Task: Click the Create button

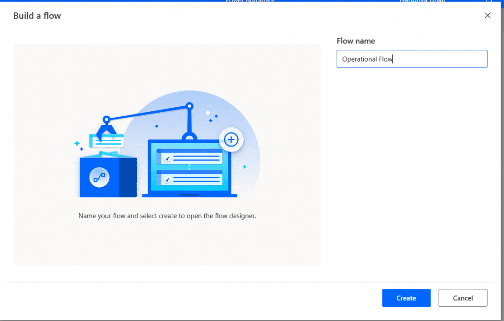Action: click(x=406, y=298)
